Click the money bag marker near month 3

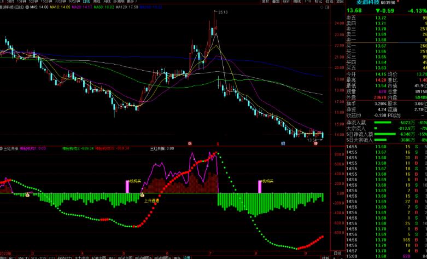(27, 194)
